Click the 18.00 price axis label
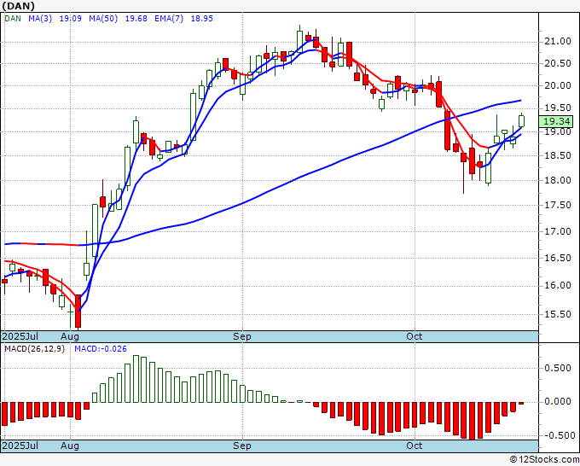The width and height of the screenshot is (580, 466). pyautogui.click(x=558, y=180)
